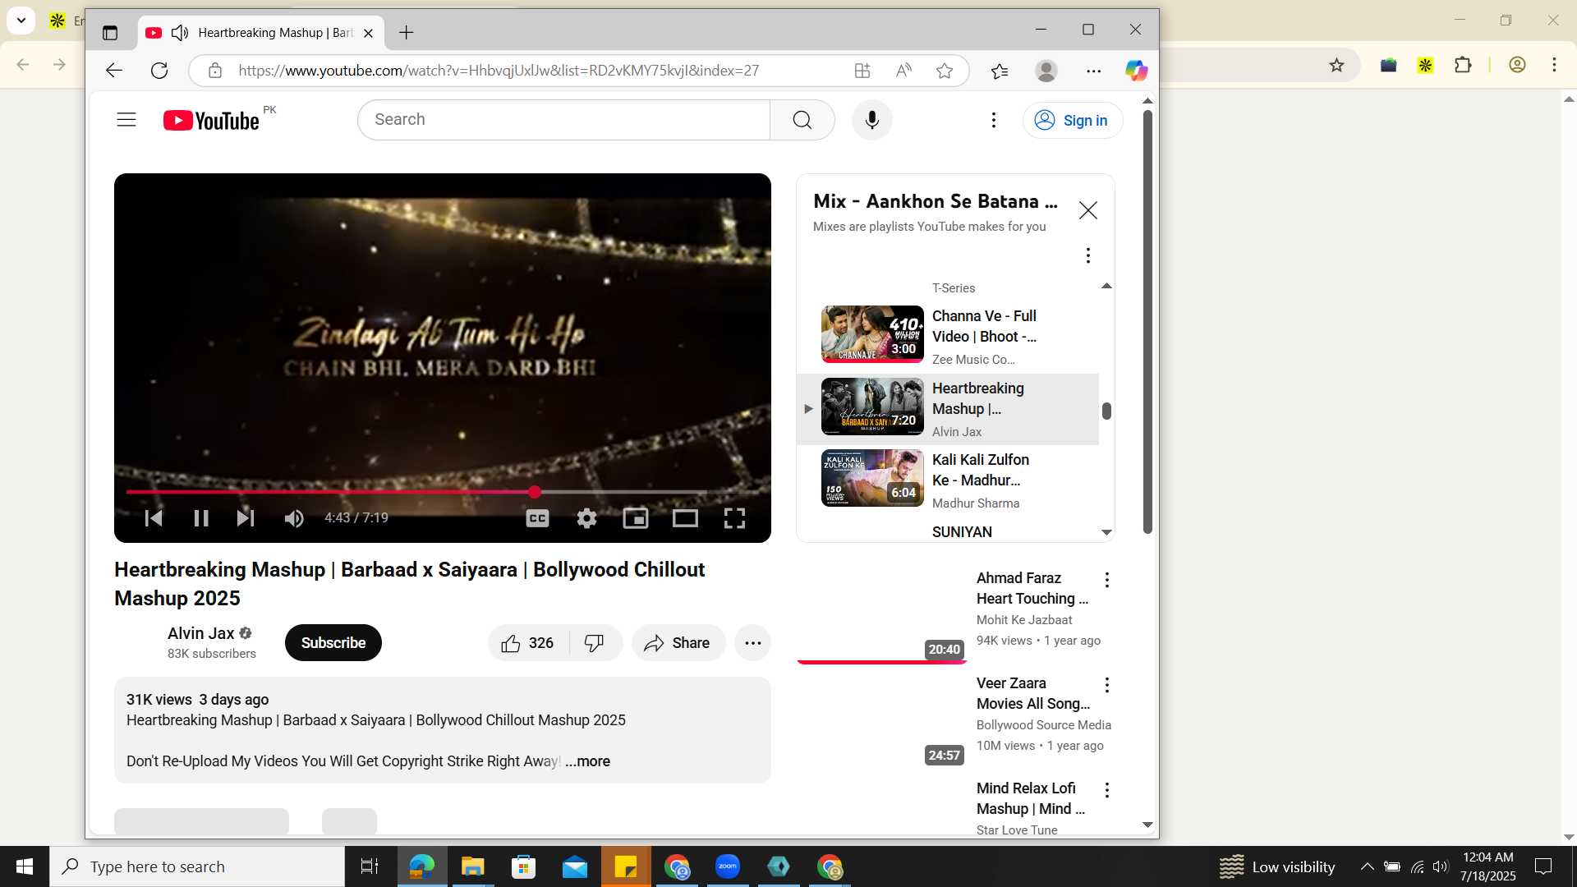
Task: Click the search magnifier button
Action: tap(802, 120)
